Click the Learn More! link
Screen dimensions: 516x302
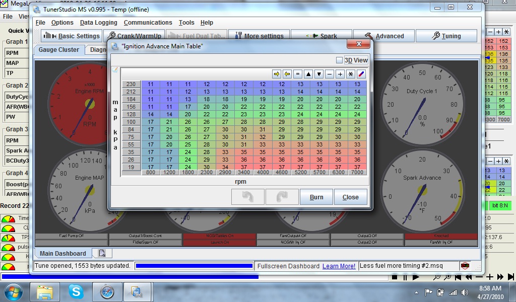coord(339,266)
